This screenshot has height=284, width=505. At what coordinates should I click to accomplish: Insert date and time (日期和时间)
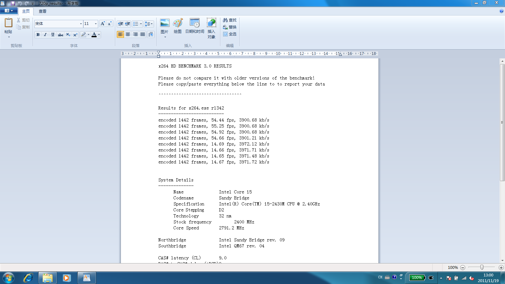pyautogui.click(x=195, y=26)
